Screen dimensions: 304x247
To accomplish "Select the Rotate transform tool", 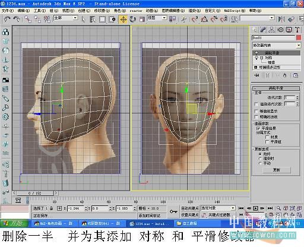I will tap(132, 20).
